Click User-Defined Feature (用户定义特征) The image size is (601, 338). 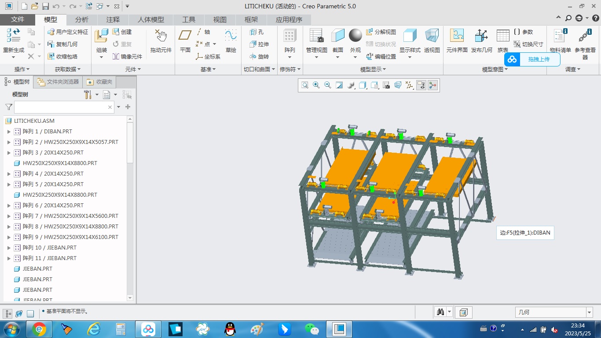click(68, 32)
